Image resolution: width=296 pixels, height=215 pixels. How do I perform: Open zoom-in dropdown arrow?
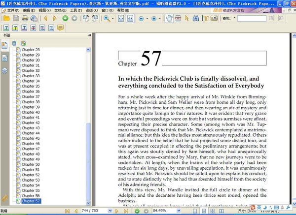[160, 19]
